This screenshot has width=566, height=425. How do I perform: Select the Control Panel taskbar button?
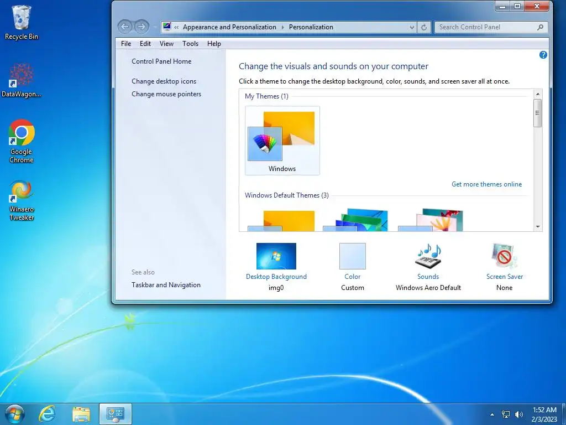116,414
